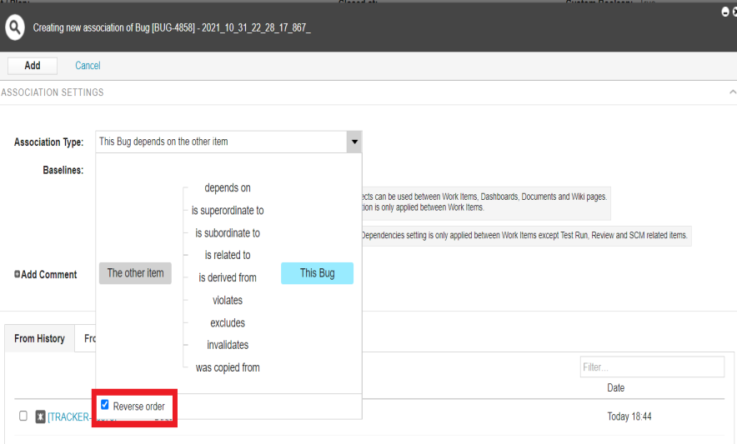Click the Cancel link
737x444 pixels.
point(88,66)
